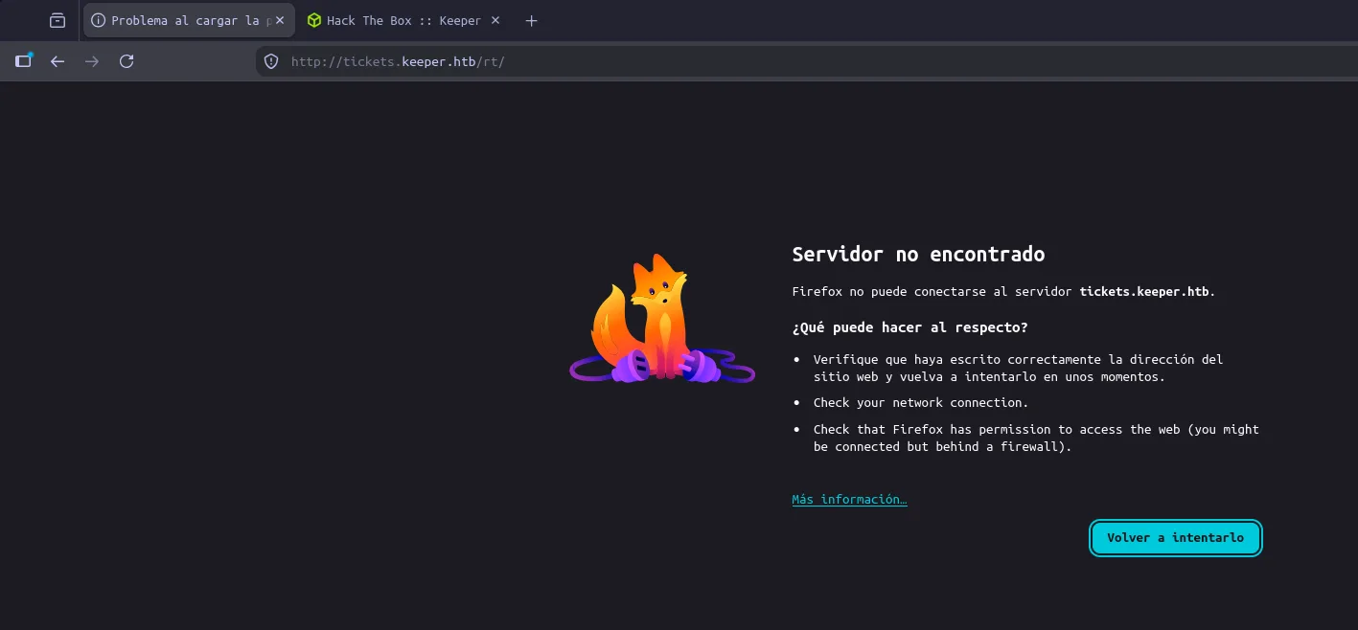Open a new tab with the plus icon

(532, 20)
